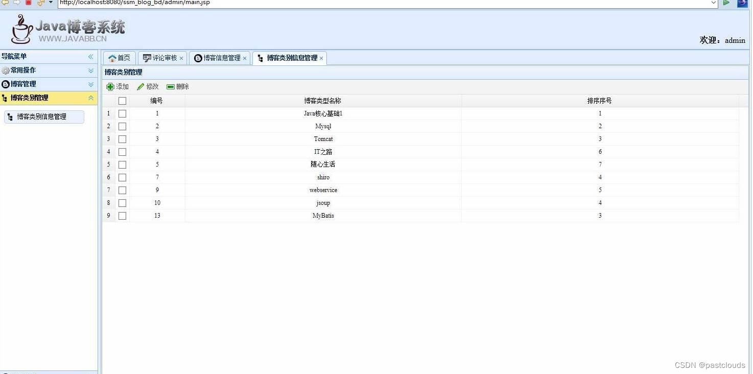Check the box for Mysql row
753x374 pixels.
122,127
